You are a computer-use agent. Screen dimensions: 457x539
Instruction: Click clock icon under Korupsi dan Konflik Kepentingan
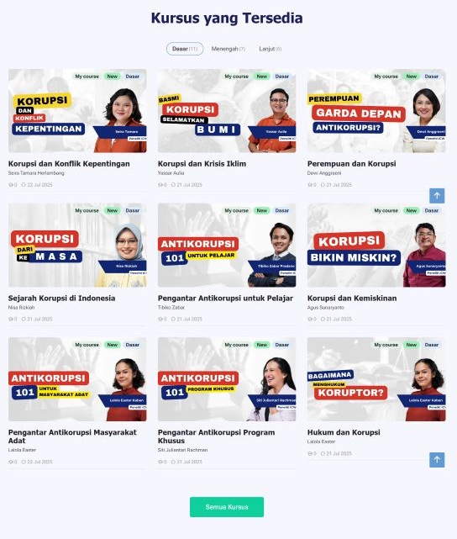point(24,185)
